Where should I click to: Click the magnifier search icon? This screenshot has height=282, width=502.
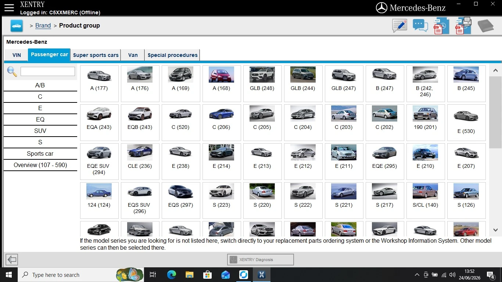[12, 72]
